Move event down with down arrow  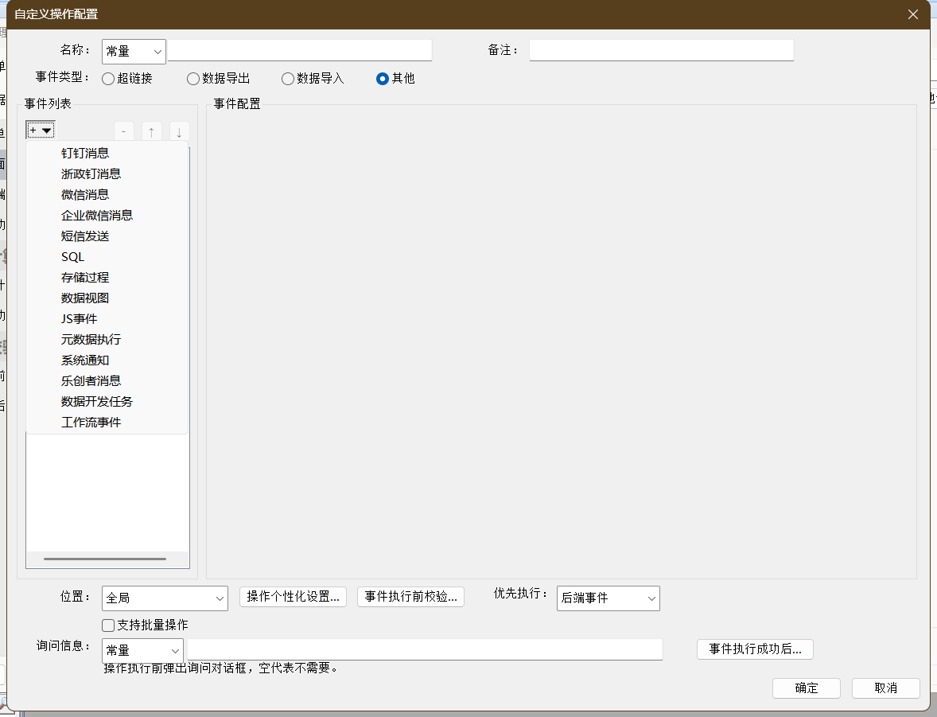point(179,131)
